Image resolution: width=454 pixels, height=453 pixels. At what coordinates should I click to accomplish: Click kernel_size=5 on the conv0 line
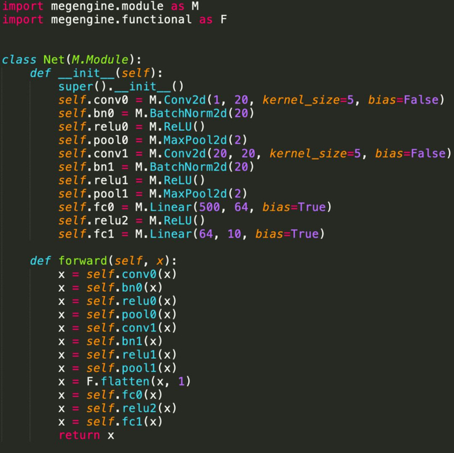tap(308, 100)
